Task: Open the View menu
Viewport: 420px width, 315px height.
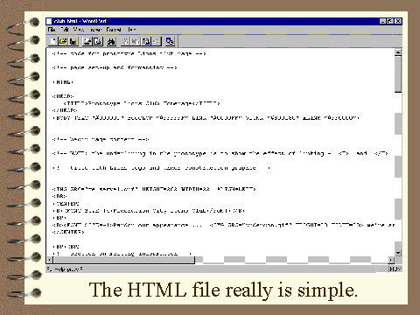Action: click(79, 30)
